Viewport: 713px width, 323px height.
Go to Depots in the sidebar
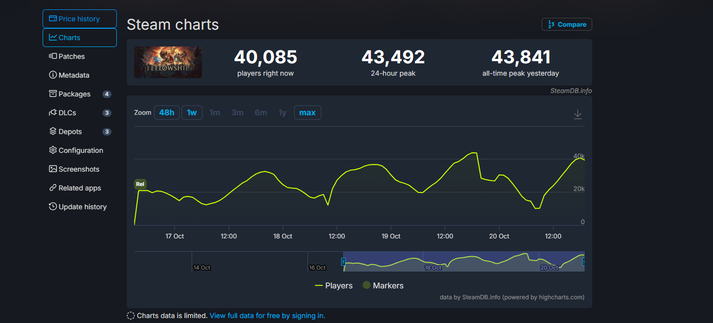click(x=80, y=132)
